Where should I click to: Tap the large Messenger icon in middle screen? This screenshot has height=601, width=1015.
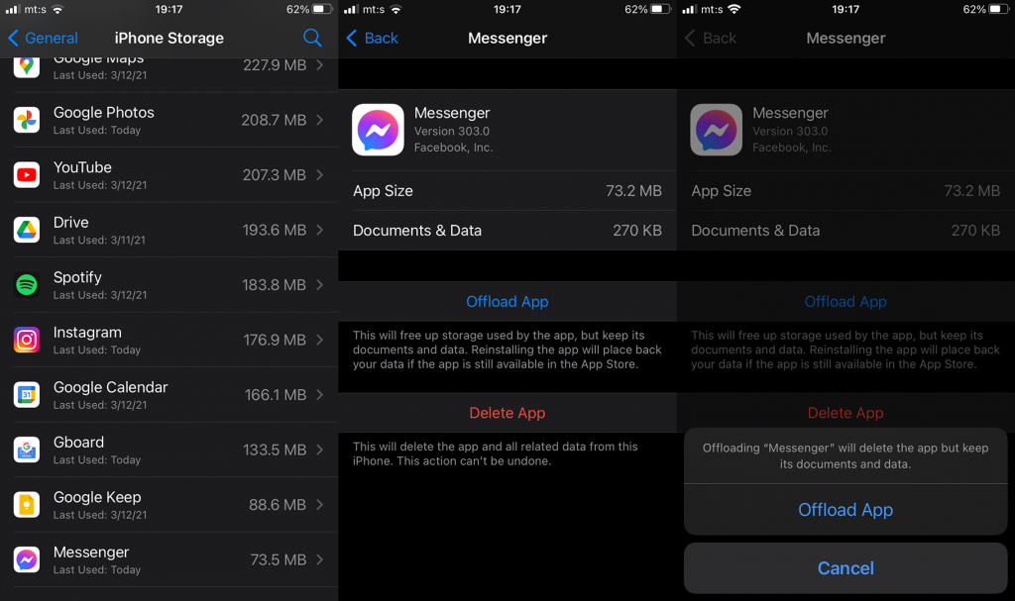pos(378,130)
